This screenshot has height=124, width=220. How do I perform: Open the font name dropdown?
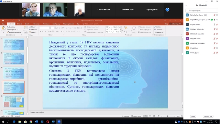[x=49, y=28]
